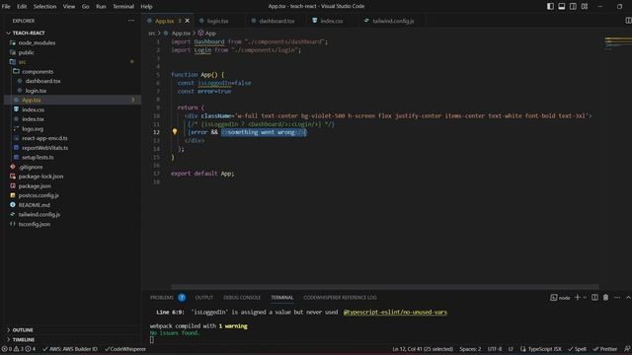The image size is (632, 355).
Task: Open tailwind.config.js in explorer
Action: coord(39,215)
